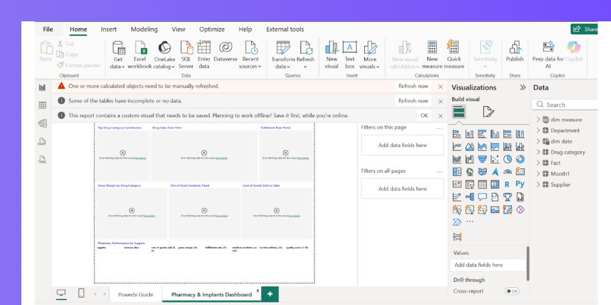Go to the View ribbon tab
The height and width of the screenshot is (305, 611).
pos(178,29)
